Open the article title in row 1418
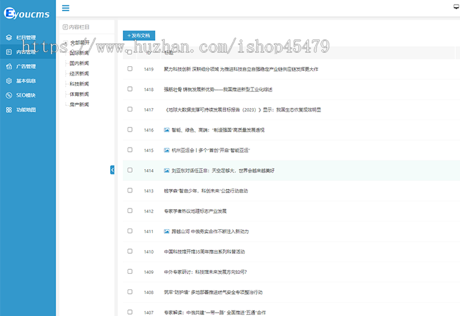Viewport: 460px width, 316px height. 218,90
